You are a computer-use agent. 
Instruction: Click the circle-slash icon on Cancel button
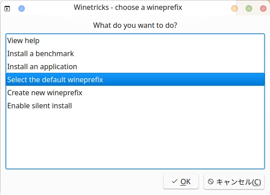(x=210, y=182)
